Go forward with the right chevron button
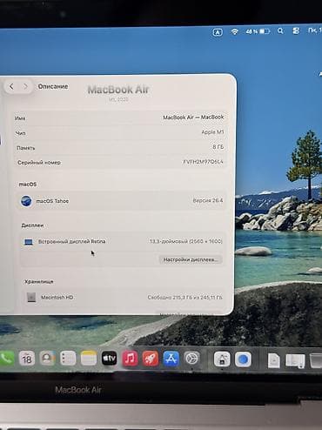Screen dimensions: 322x430 [26, 86]
